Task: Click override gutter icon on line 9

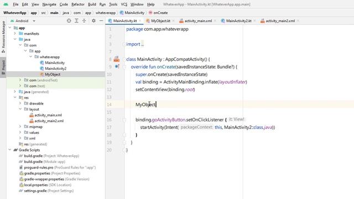Action: 117,66
